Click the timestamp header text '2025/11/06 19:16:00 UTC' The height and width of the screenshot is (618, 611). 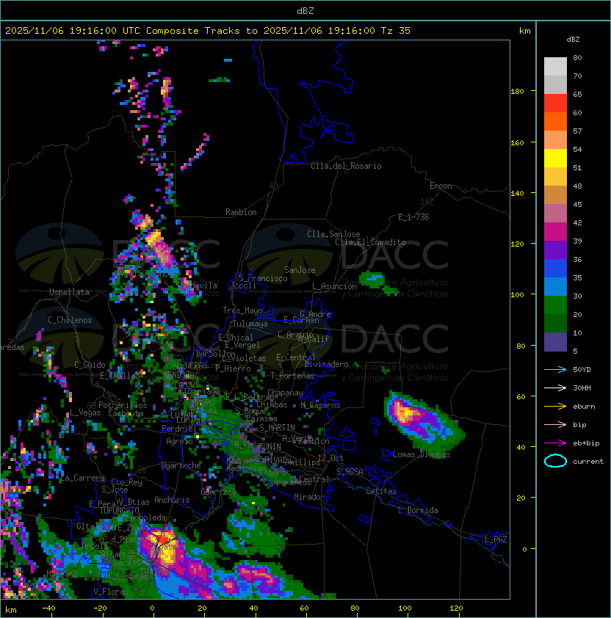[x=73, y=31]
